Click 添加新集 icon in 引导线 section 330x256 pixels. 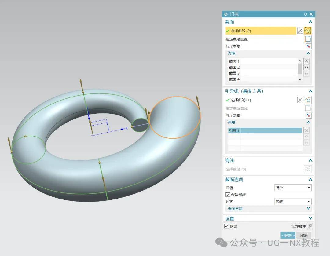pyautogui.click(x=308, y=116)
